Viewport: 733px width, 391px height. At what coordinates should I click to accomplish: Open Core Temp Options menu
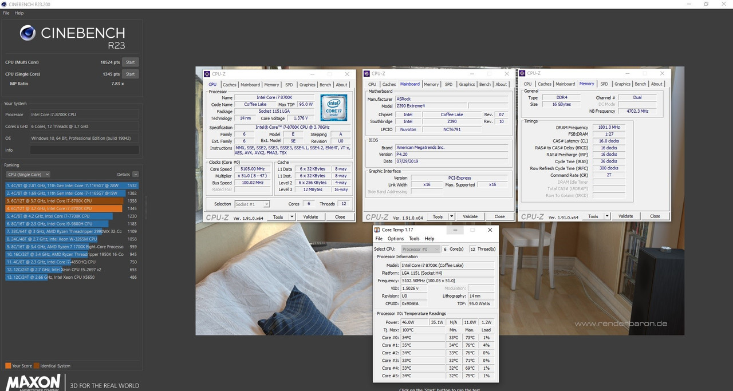[396, 239]
